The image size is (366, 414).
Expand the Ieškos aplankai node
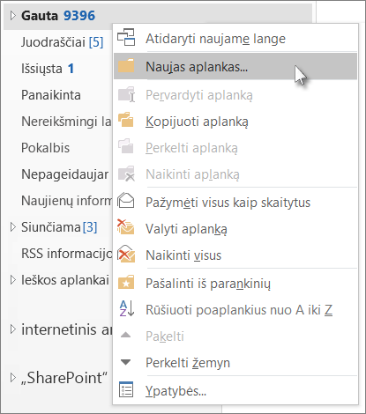coord(12,280)
